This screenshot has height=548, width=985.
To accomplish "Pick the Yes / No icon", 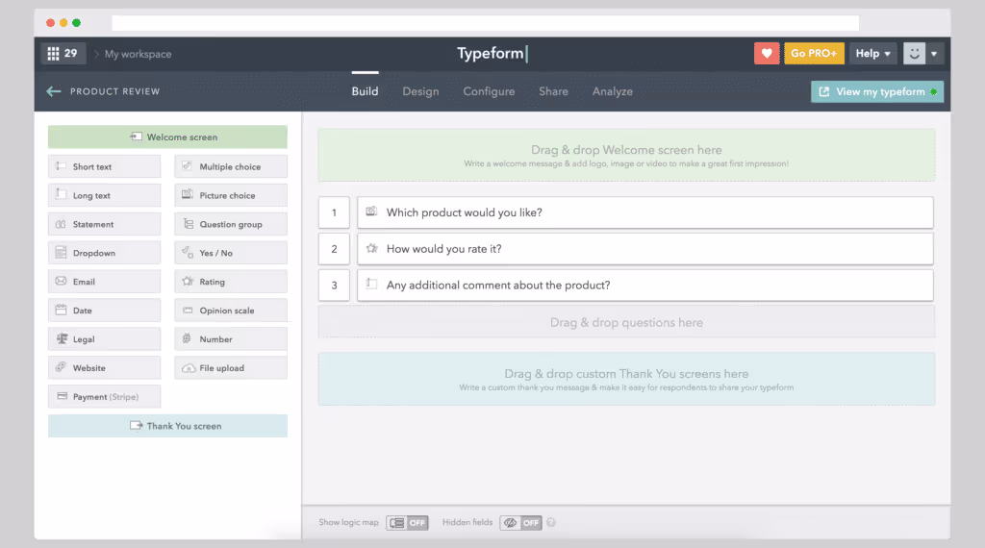I will (188, 252).
